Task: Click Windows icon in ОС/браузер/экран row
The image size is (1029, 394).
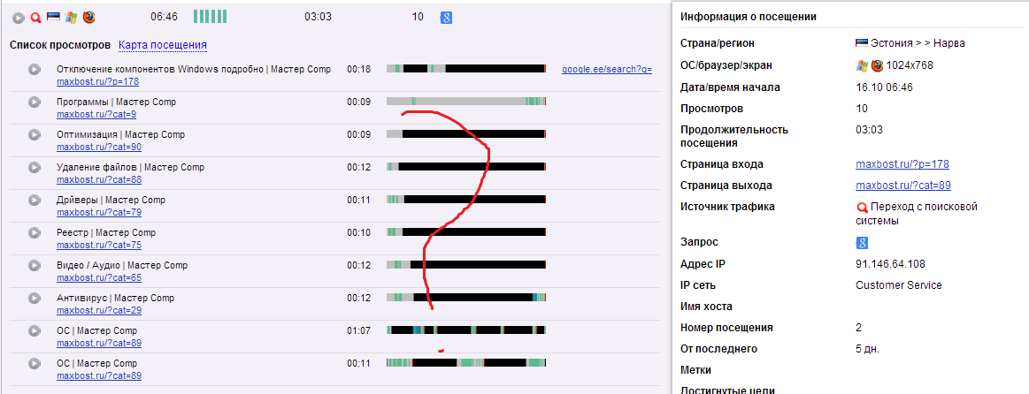Action: point(862,64)
